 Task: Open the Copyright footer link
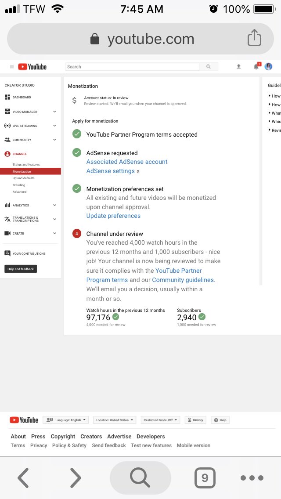[x=63, y=437]
